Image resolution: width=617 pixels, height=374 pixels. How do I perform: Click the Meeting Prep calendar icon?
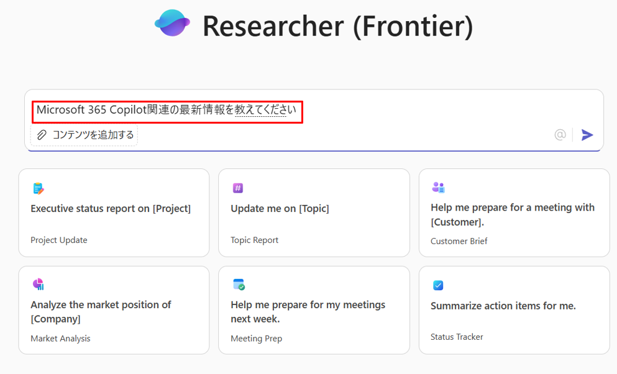[239, 285]
